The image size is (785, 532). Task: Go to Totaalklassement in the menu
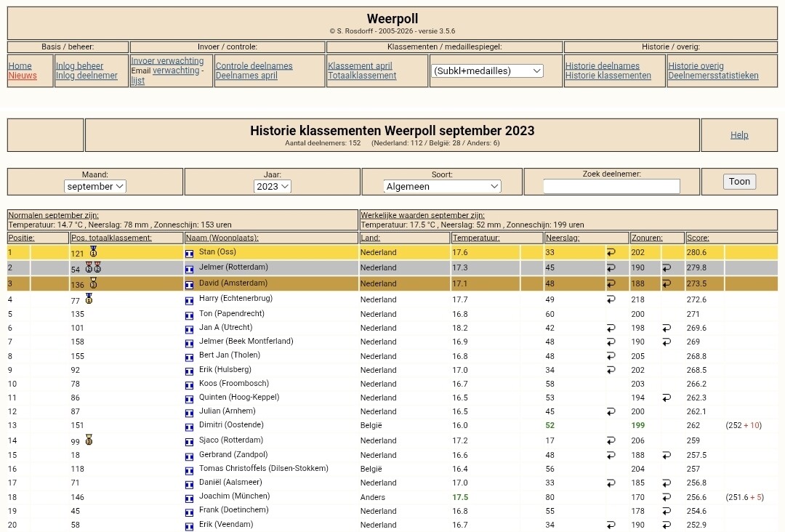pos(362,76)
